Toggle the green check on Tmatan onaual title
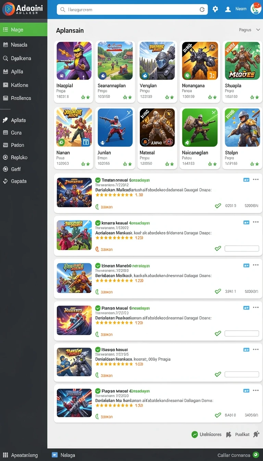Screen dimensions: 263x461 [98, 180]
